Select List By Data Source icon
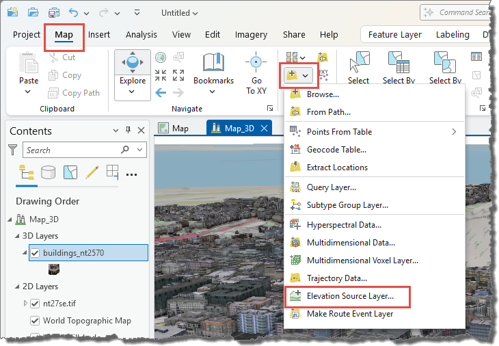This screenshot has width=499, height=346. pos(48,173)
